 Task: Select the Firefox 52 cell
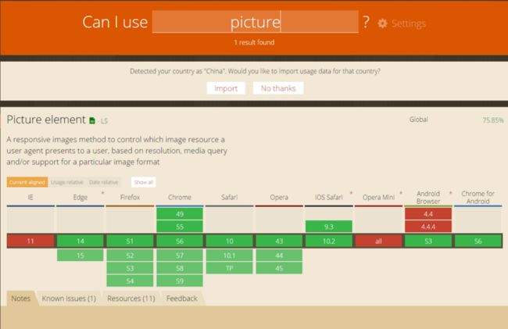[130, 256]
